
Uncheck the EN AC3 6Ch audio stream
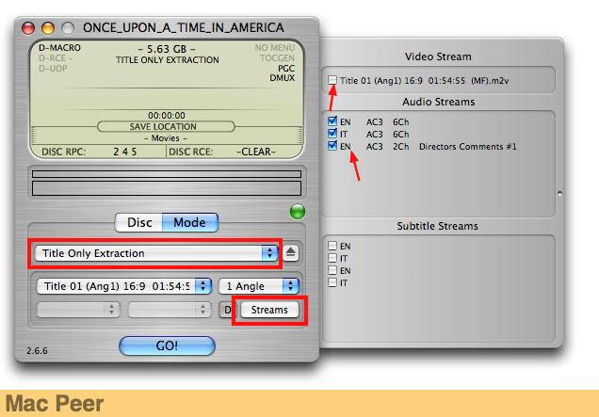click(x=332, y=121)
